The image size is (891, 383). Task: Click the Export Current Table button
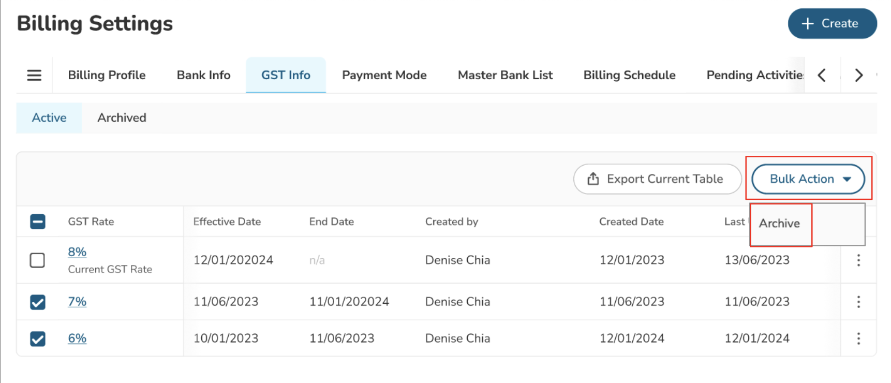click(657, 179)
